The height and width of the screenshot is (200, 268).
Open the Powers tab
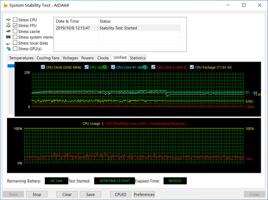(87, 58)
